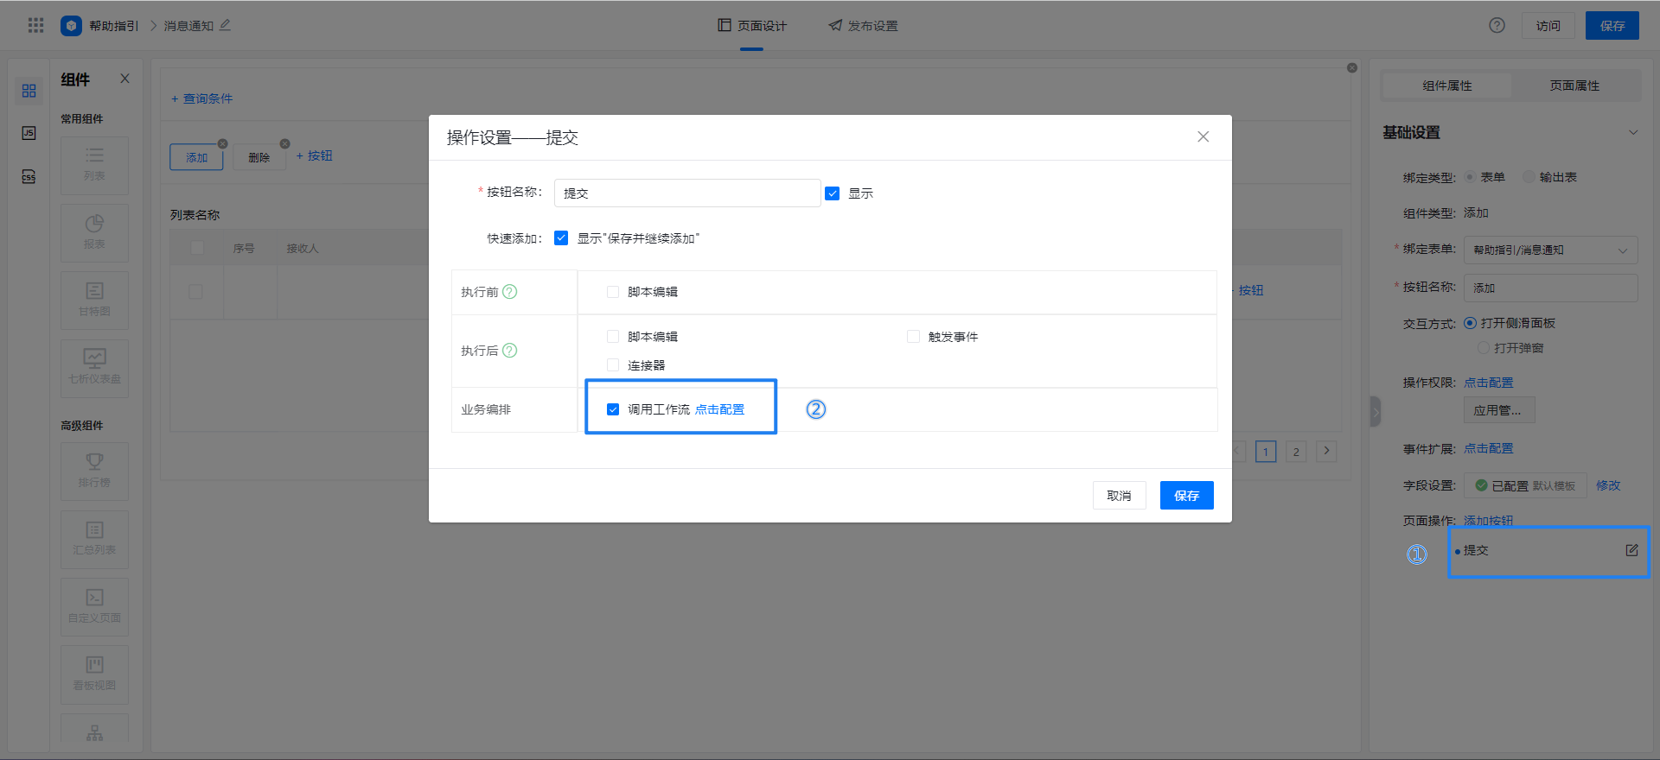The image size is (1660, 760).
Task: Focus 按钮名称 field in right panel
Action: click(x=1550, y=288)
